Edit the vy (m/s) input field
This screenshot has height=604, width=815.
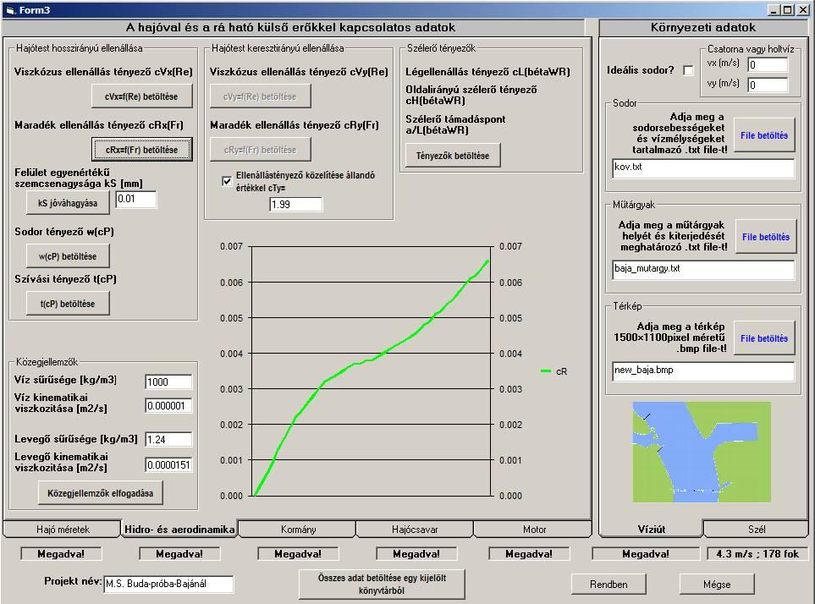click(x=768, y=85)
